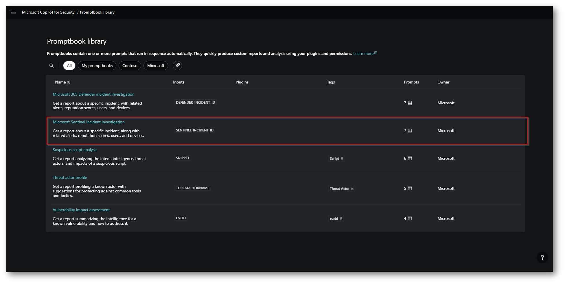Screen dimensions: 565x284
Task: Filter promptbooks by Contoso
Action: (130, 66)
